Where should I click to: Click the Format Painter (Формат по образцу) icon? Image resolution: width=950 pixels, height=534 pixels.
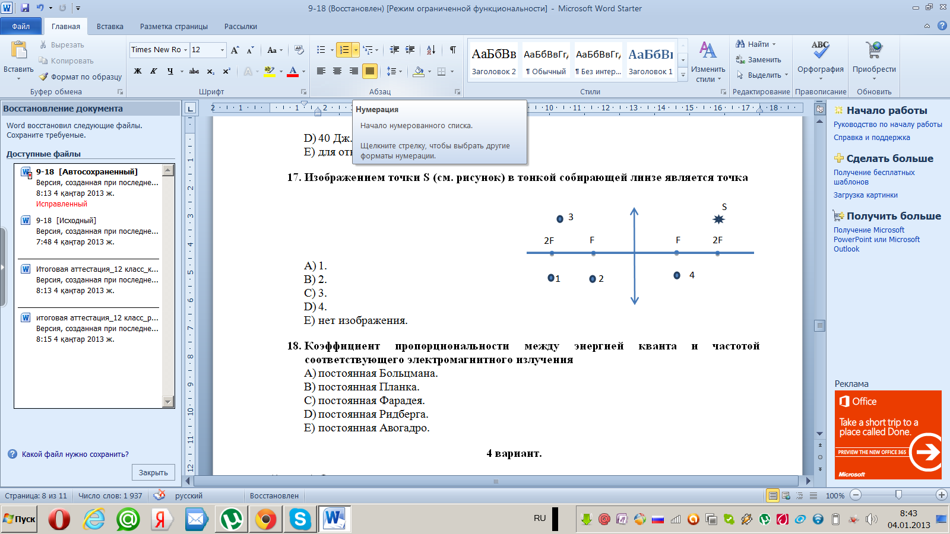(43, 77)
